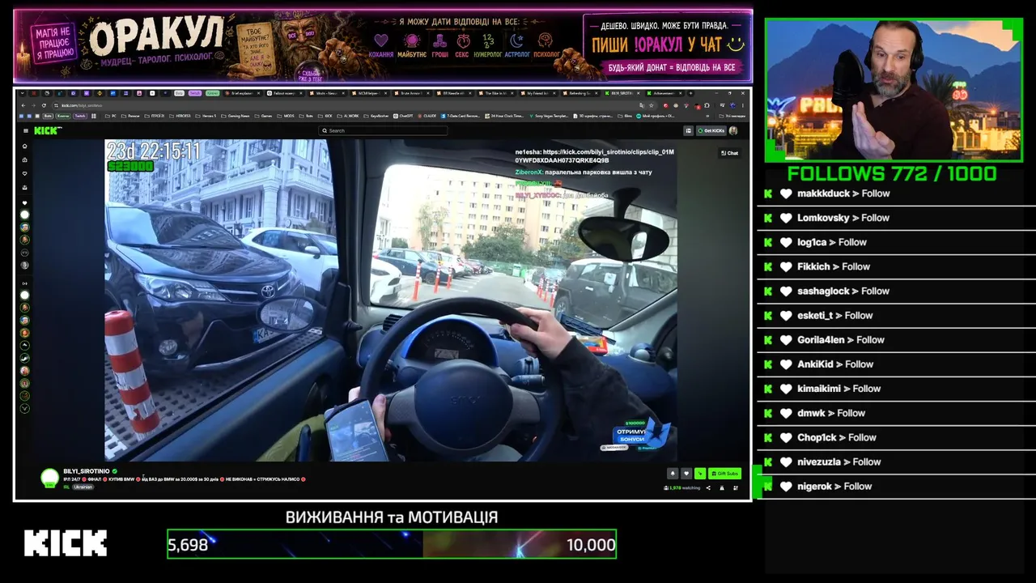Screen dimensions: 1036x583
Task: Click the FOLLOWS 772 / 1000 counter
Action: pos(892,173)
